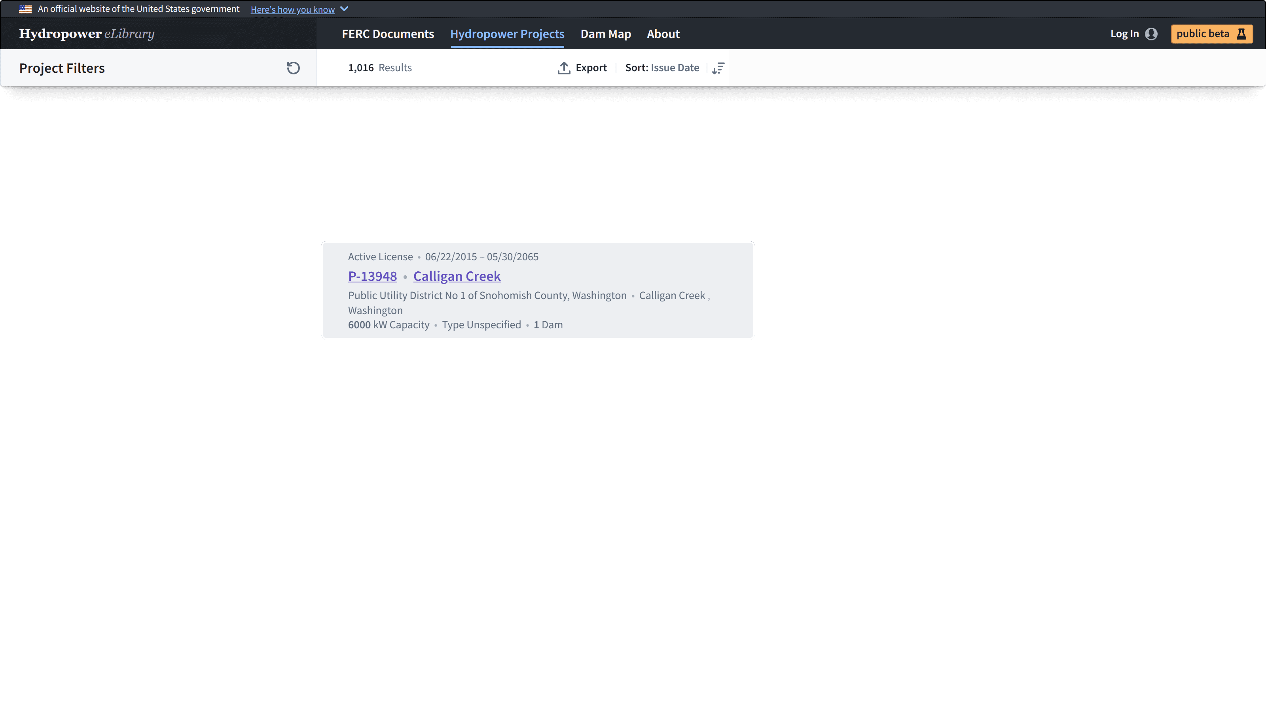Switch to the Dam Map tab
This screenshot has height=712, width=1266.
[x=605, y=34]
